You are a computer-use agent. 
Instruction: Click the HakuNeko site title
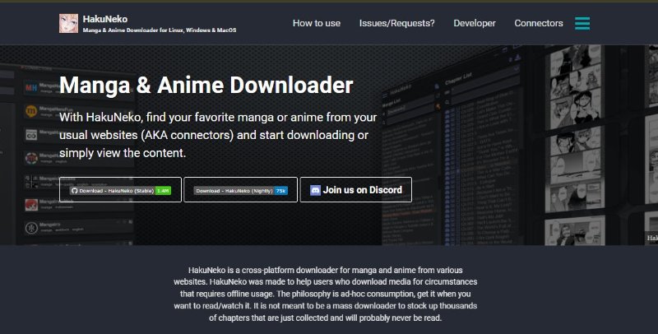point(105,19)
